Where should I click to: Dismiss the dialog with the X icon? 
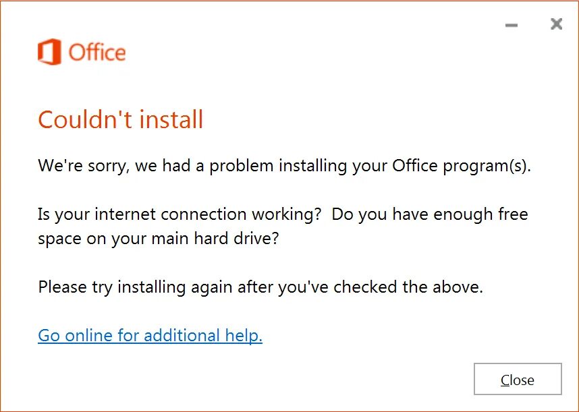pyautogui.click(x=556, y=24)
